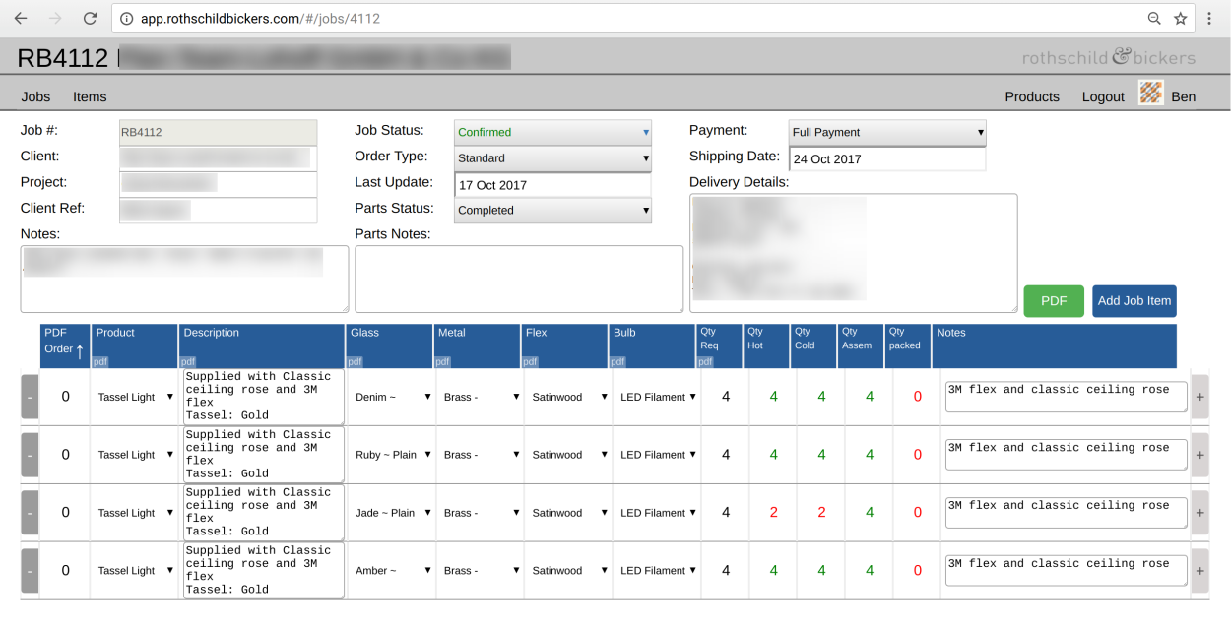
Task: Toggle the pdf tag under Bulb header
Action: tap(619, 362)
